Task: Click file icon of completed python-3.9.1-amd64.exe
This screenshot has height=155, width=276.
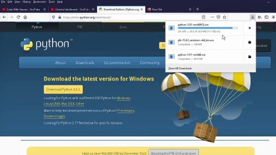Action: pos(172,57)
